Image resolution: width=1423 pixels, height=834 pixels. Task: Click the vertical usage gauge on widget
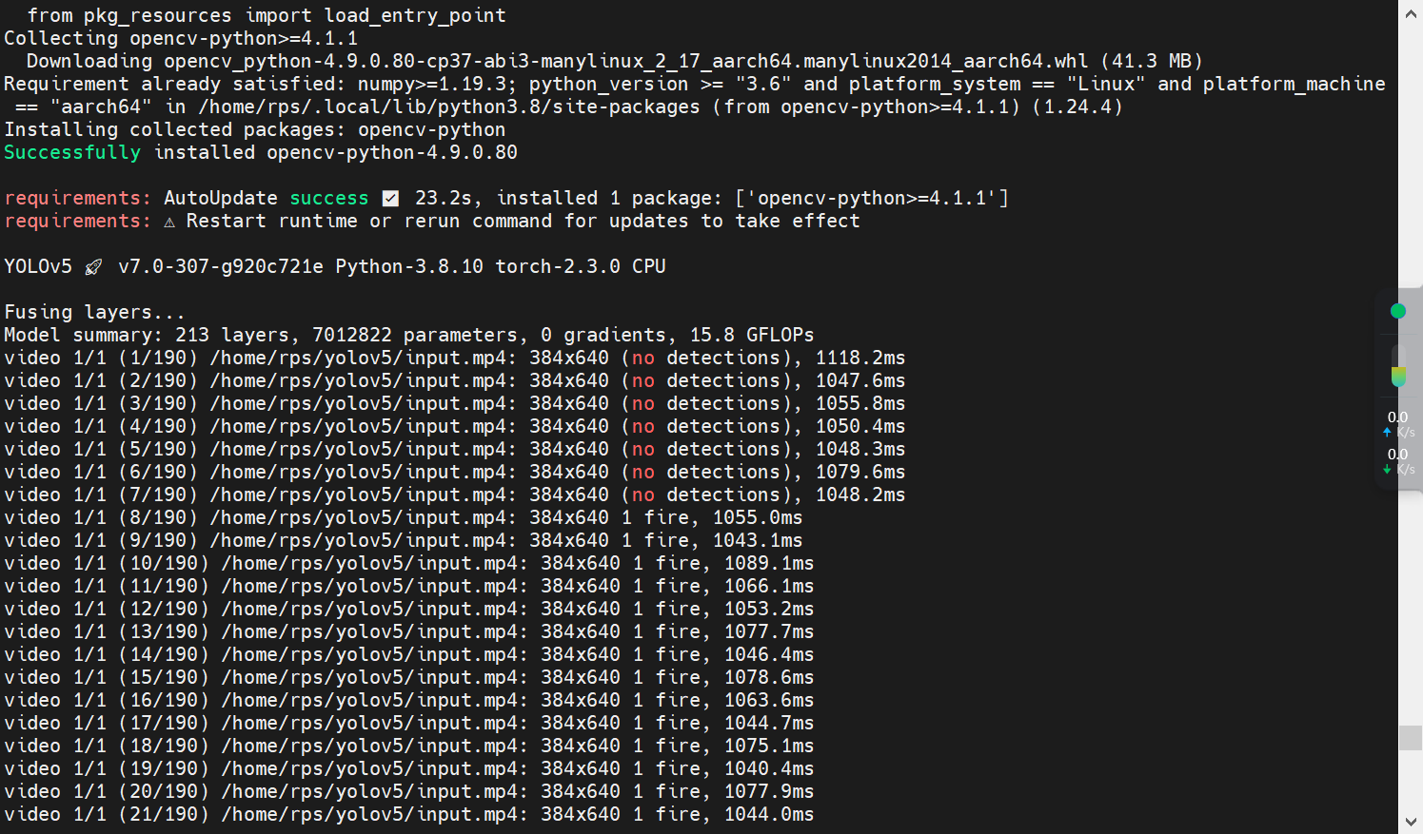[1397, 367]
